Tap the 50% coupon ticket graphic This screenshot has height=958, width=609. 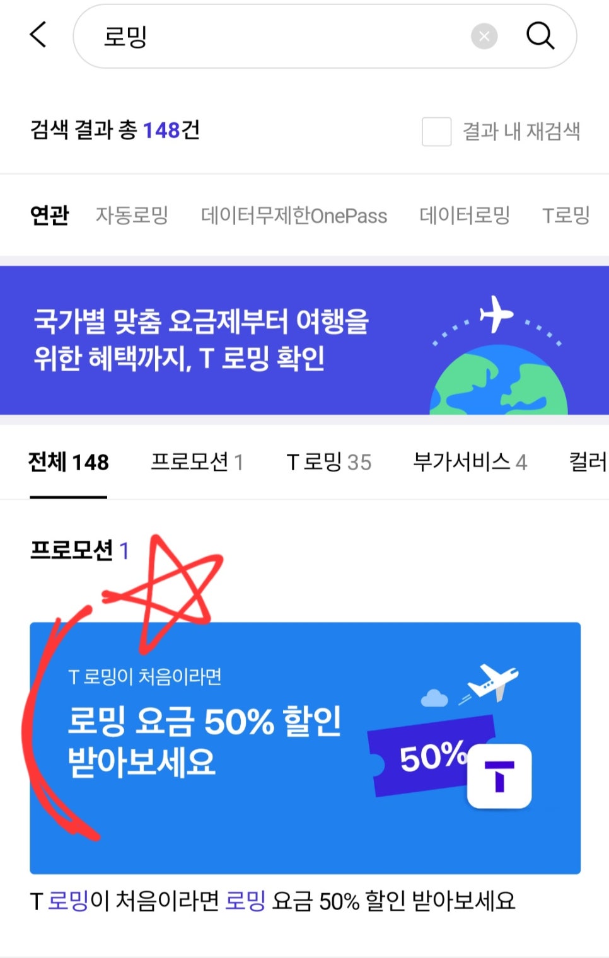click(x=432, y=756)
